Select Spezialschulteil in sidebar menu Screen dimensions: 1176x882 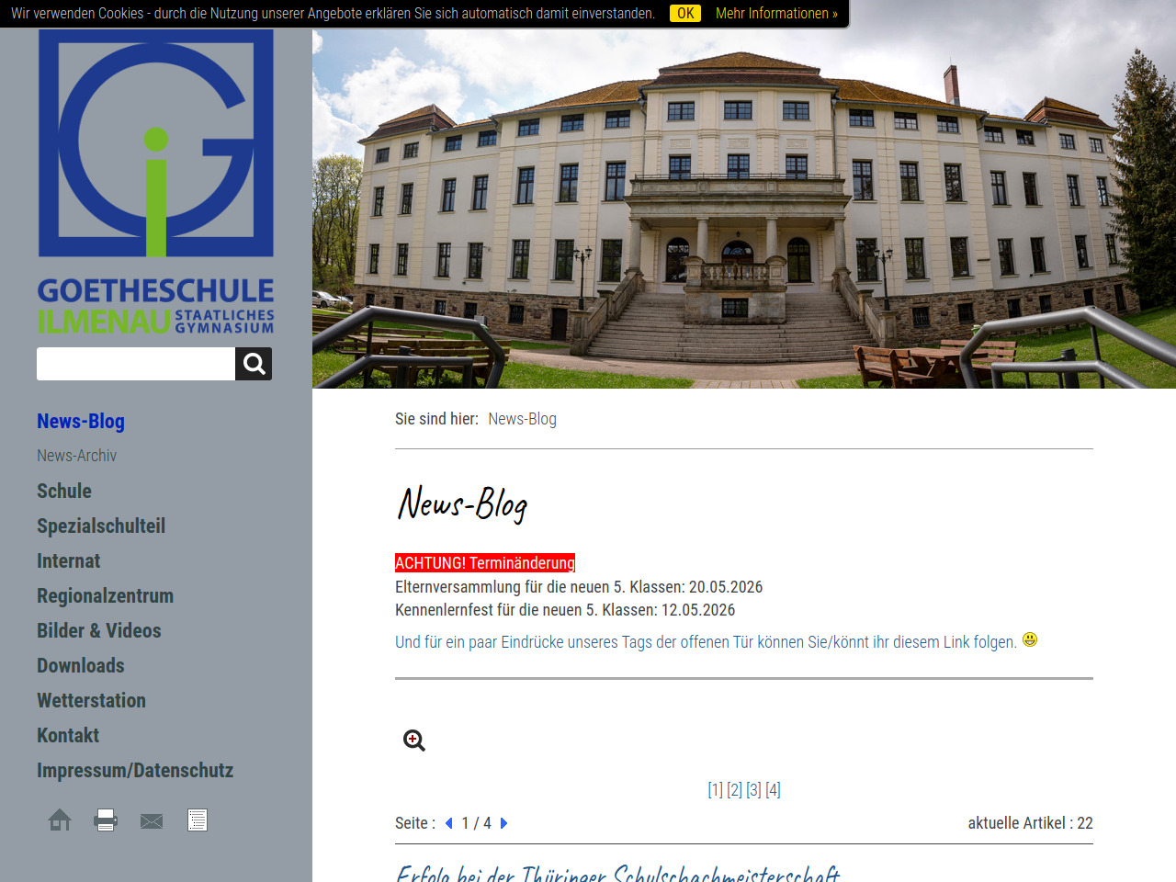pos(101,526)
